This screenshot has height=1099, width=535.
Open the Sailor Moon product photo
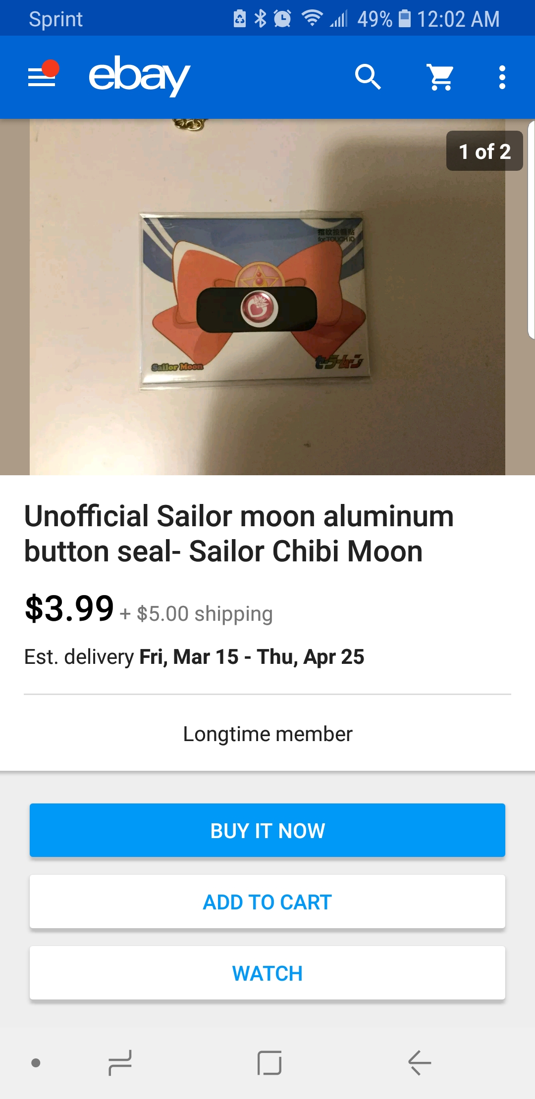coord(267,297)
